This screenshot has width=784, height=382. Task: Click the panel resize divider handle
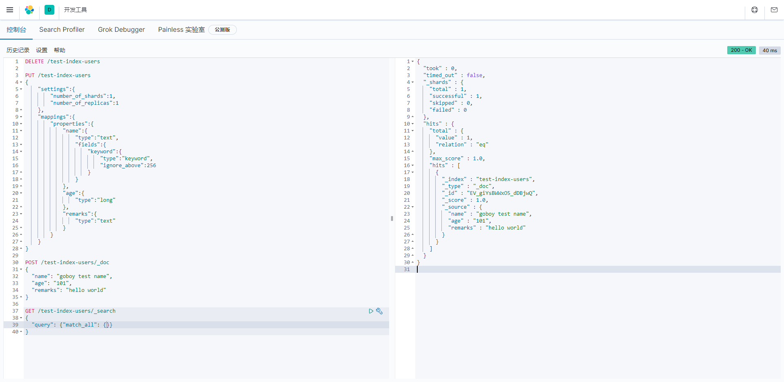click(392, 219)
